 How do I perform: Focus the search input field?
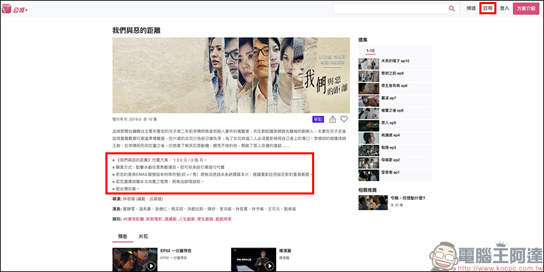(396, 9)
